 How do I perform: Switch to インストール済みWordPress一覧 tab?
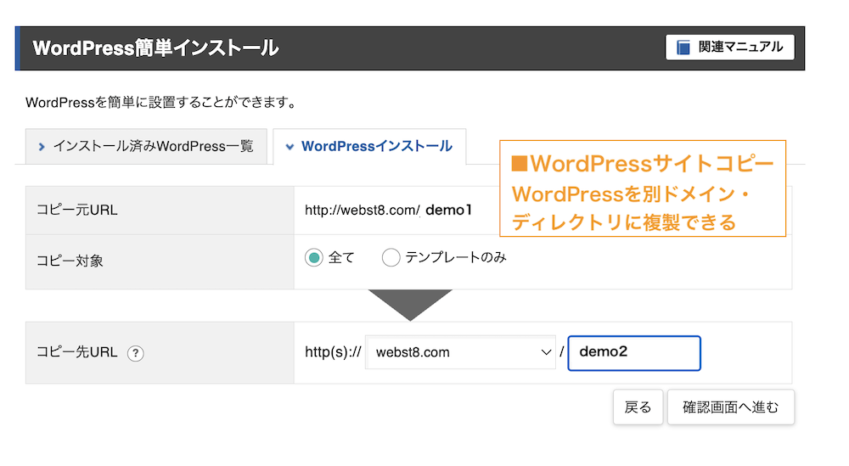(146, 146)
